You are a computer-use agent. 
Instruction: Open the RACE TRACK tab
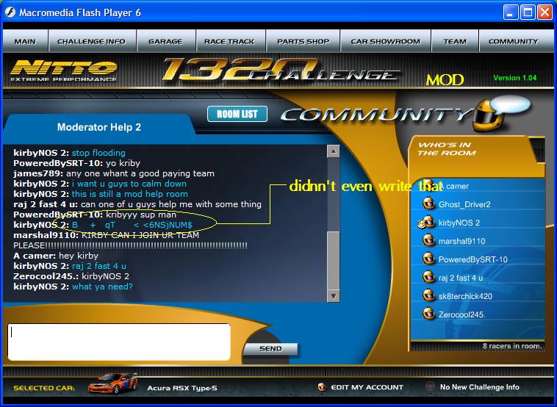tap(229, 41)
